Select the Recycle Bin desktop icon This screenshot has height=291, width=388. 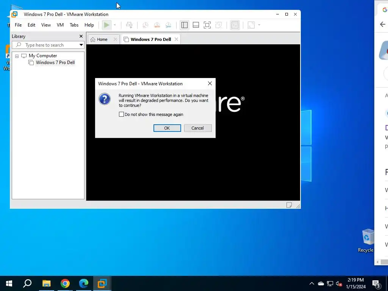[367, 241]
